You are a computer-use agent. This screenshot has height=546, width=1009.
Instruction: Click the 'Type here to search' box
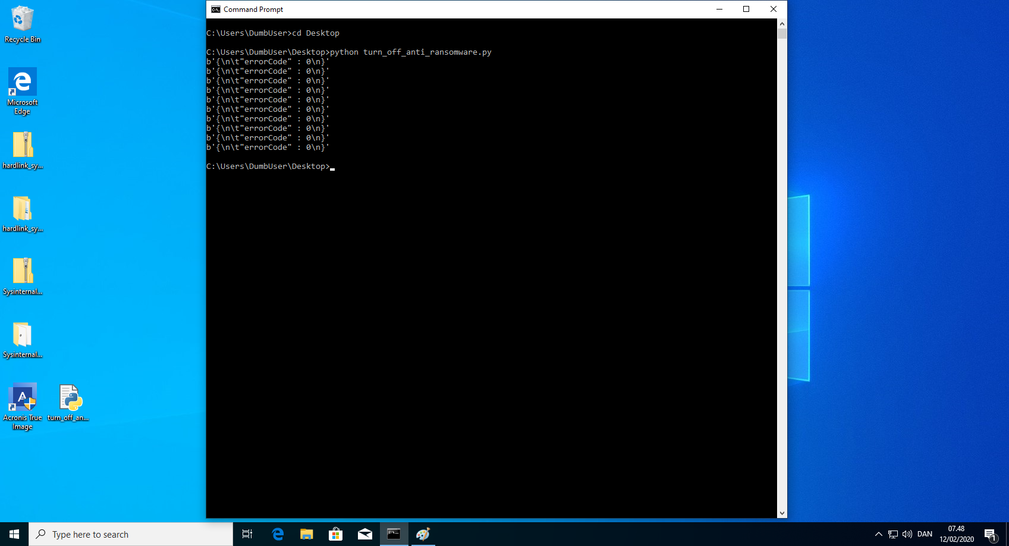131,534
